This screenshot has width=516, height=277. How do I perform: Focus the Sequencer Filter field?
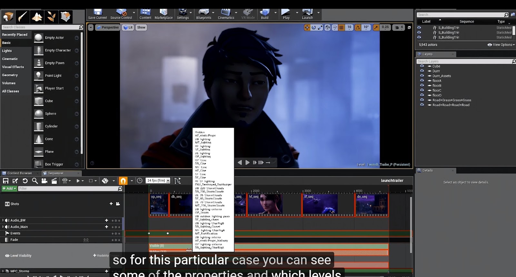coord(70,189)
